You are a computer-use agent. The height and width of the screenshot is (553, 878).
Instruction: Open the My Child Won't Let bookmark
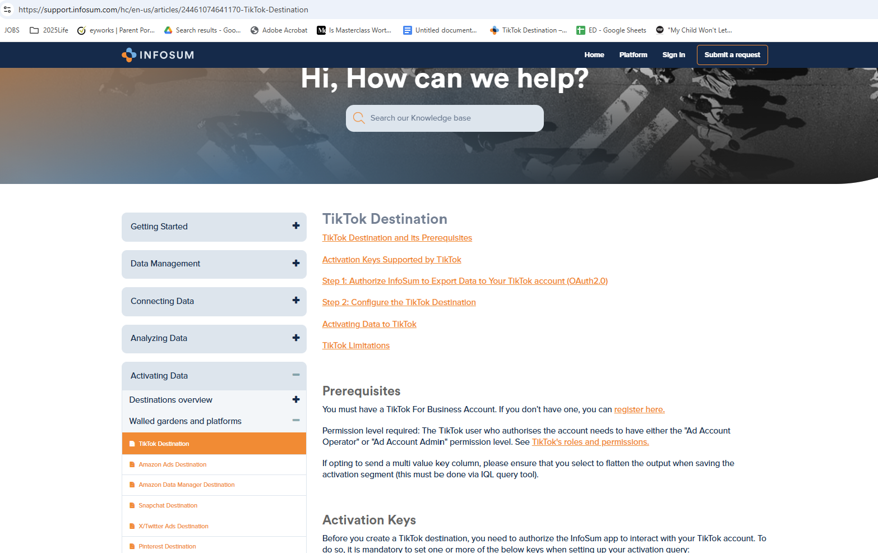click(x=694, y=30)
